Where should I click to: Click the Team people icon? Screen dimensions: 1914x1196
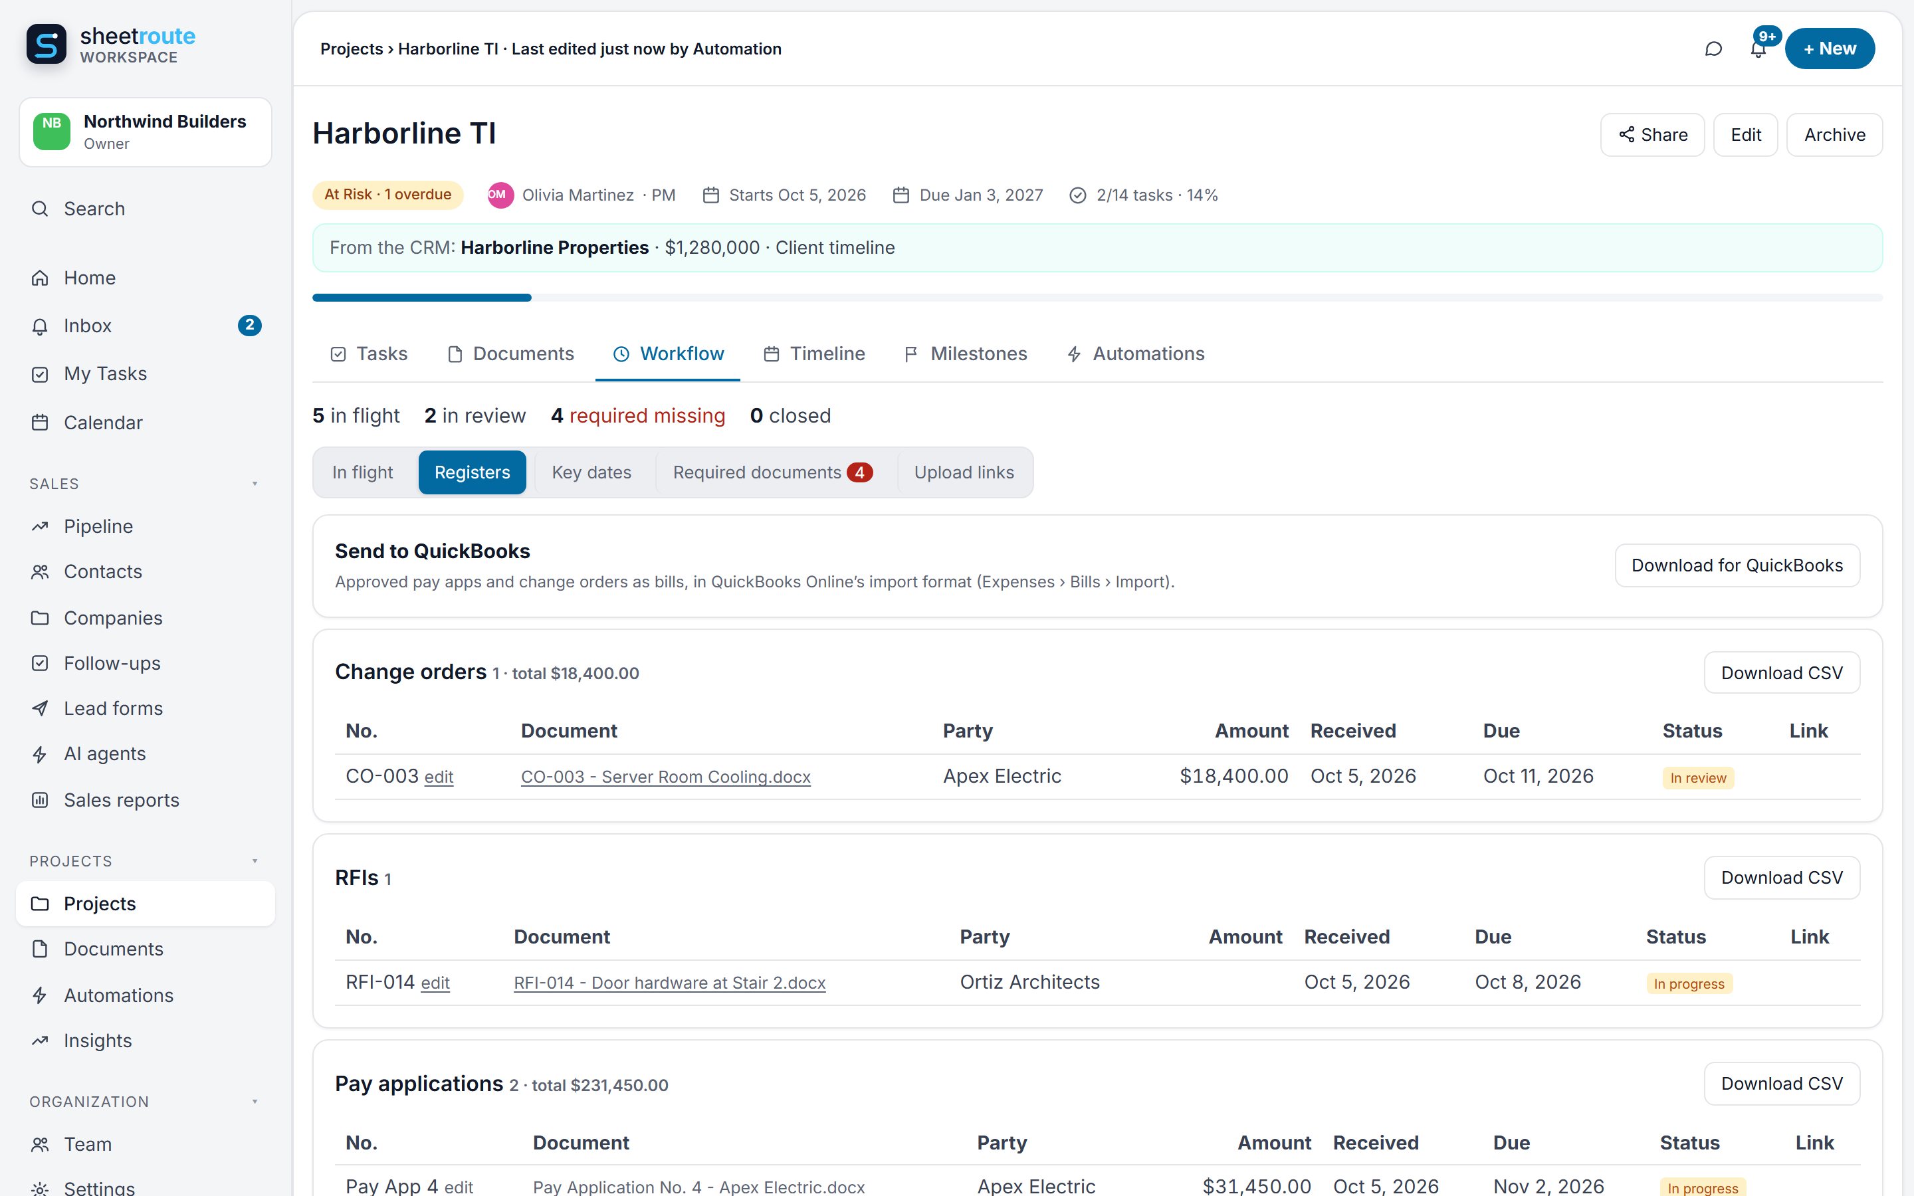(x=40, y=1145)
